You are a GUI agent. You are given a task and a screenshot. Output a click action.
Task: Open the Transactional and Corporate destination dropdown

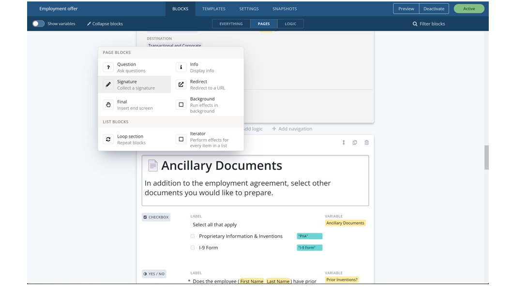coord(174,45)
